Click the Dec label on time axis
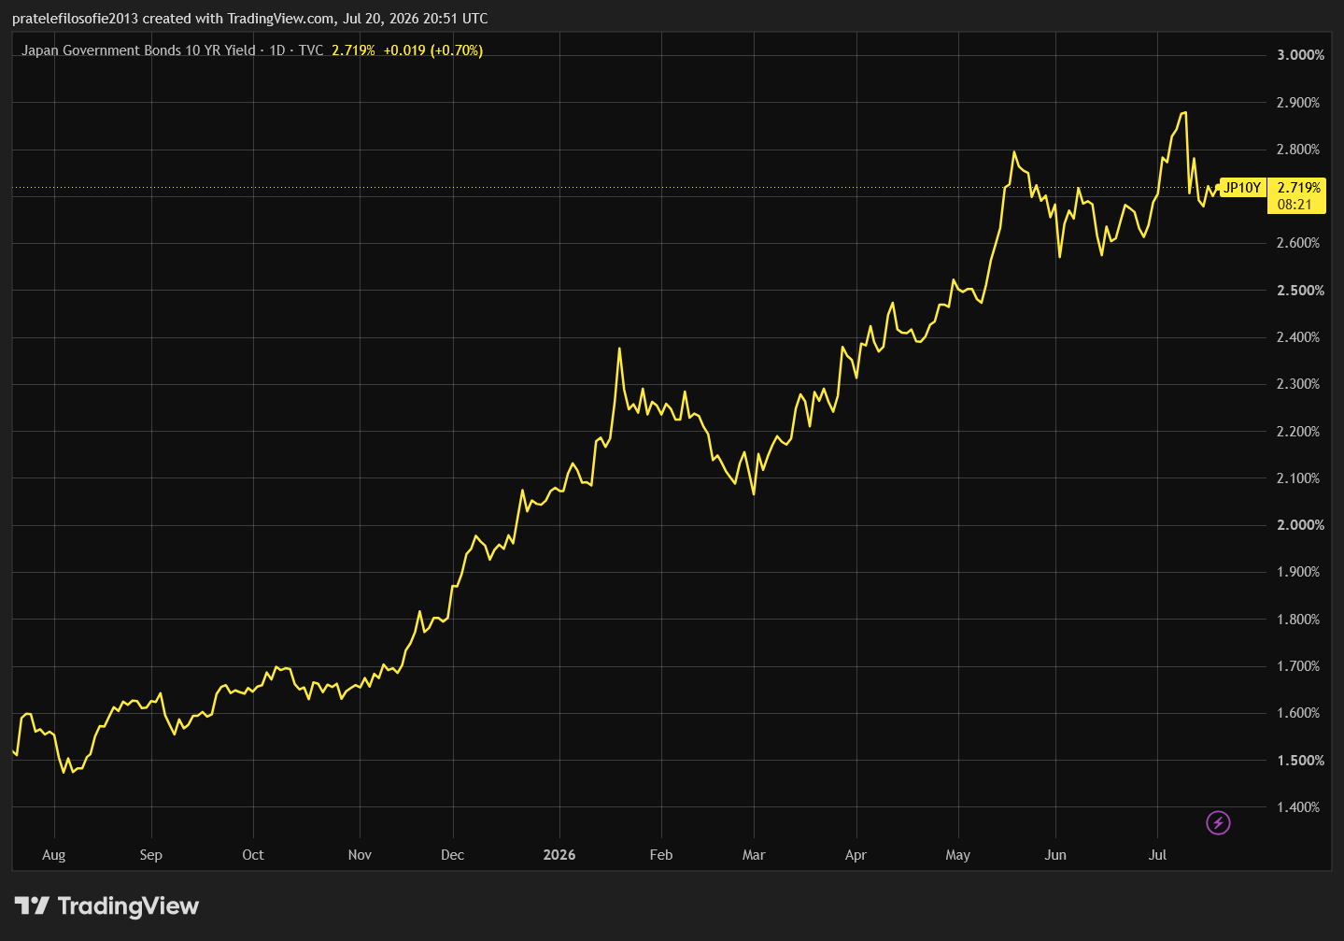This screenshot has height=941, width=1344. 452,855
